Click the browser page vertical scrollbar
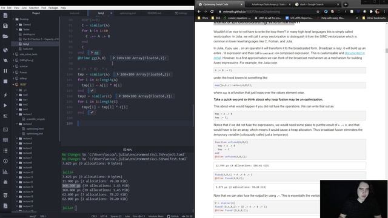Screen dimensions: 388x218 pos(387,51)
